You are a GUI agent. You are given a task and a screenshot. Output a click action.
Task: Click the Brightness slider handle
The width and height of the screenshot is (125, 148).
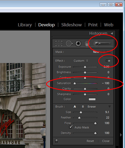[x=85, y=72]
